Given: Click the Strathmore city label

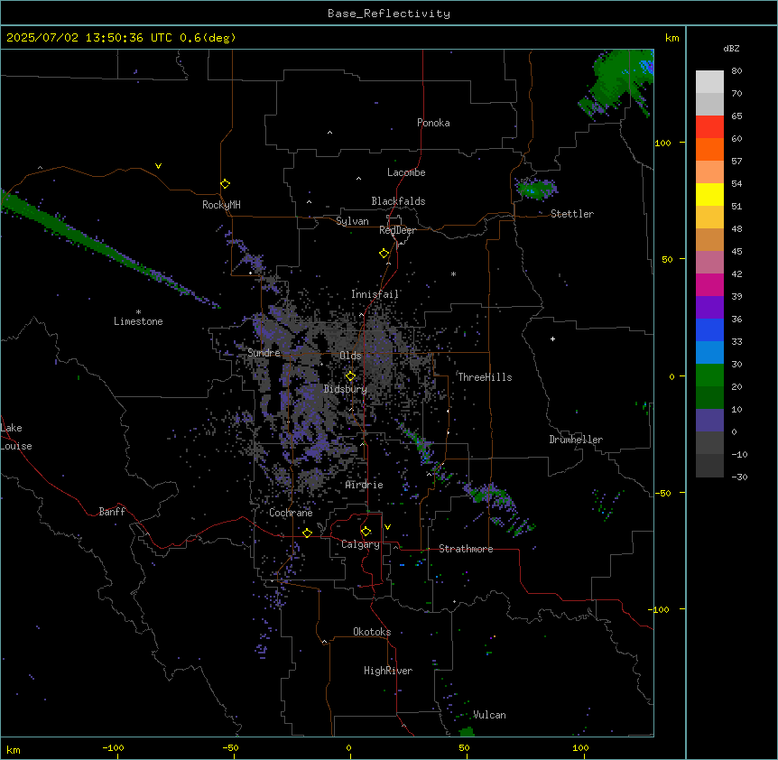Looking at the screenshot, I should click(x=466, y=549).
